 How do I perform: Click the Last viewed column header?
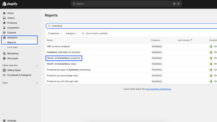tap(183, 40)
